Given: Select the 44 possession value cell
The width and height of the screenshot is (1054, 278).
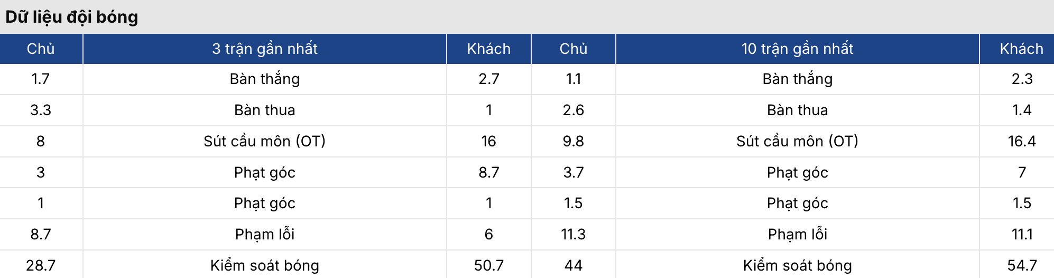Looking at the screenshot, I should pyautogui.click(x=574, y=265).
